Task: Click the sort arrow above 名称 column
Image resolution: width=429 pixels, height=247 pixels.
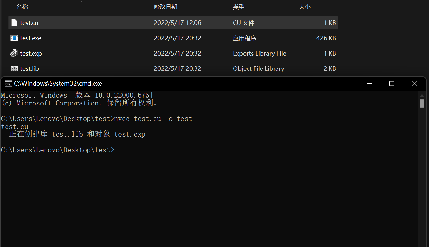Action: point(82,1)
